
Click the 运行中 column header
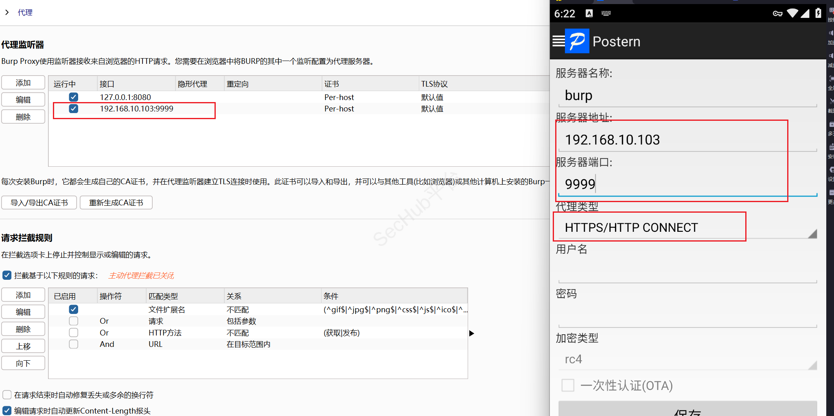tap(73, 84)
